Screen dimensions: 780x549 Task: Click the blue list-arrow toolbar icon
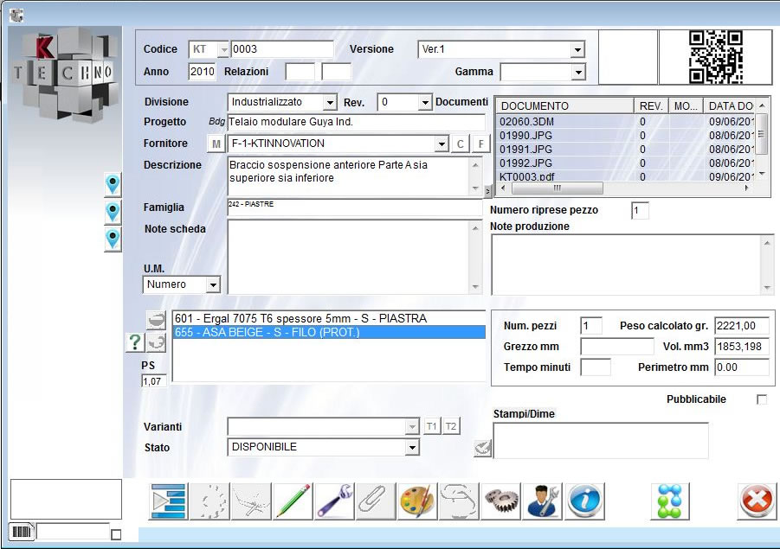169,501
